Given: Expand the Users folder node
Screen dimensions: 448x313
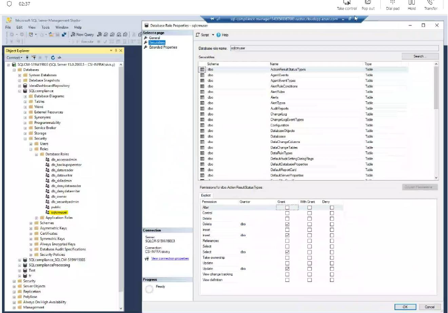Looking at the screenshot, I should pyautogui.click(x=31, y=144).
